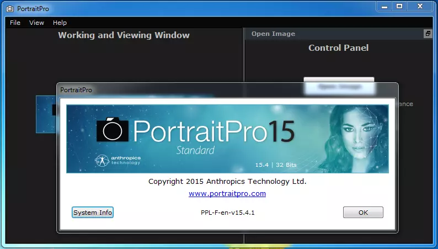Click the Copyright 2015 Anthropics Technology text

click(x=227, y=182)
